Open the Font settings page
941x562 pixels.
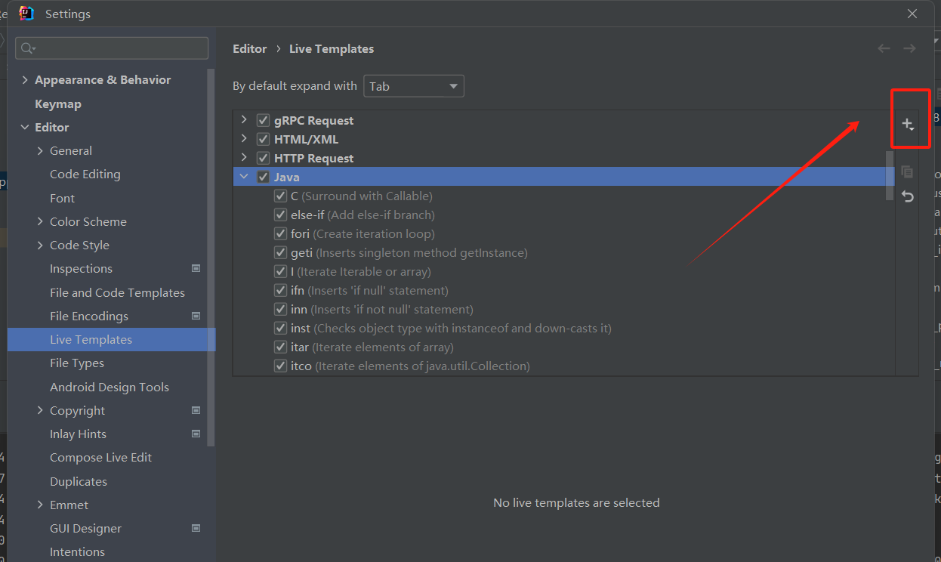click(62, 198)
